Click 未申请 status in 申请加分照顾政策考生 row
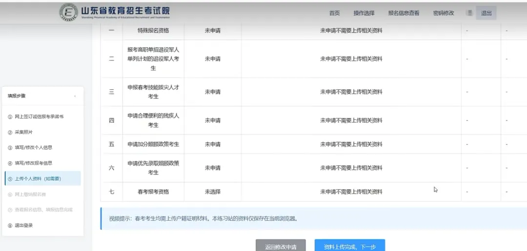The width and height of the screenshot is (527, 251). click(213, 144)
